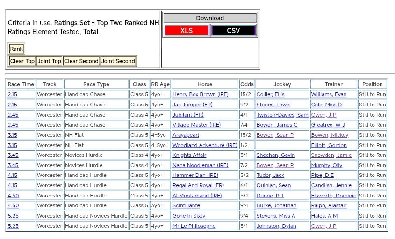This screenshot has width=395, height=239.
Task: Open trainer Greatrex, W J
Action: tap(328, 125)
